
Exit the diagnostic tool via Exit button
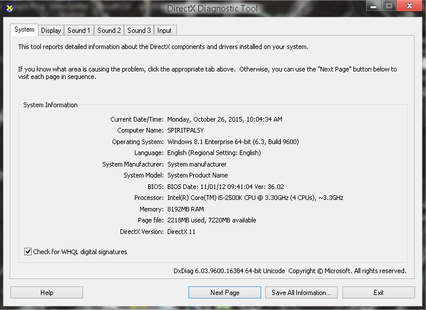point(378,293)
